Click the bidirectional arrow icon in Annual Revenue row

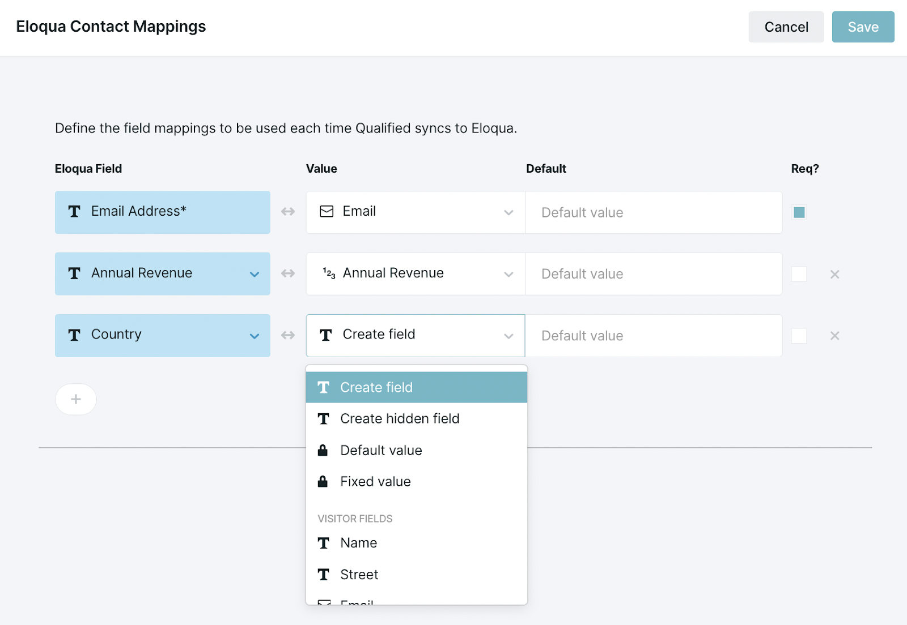click(x=288, y=273)
